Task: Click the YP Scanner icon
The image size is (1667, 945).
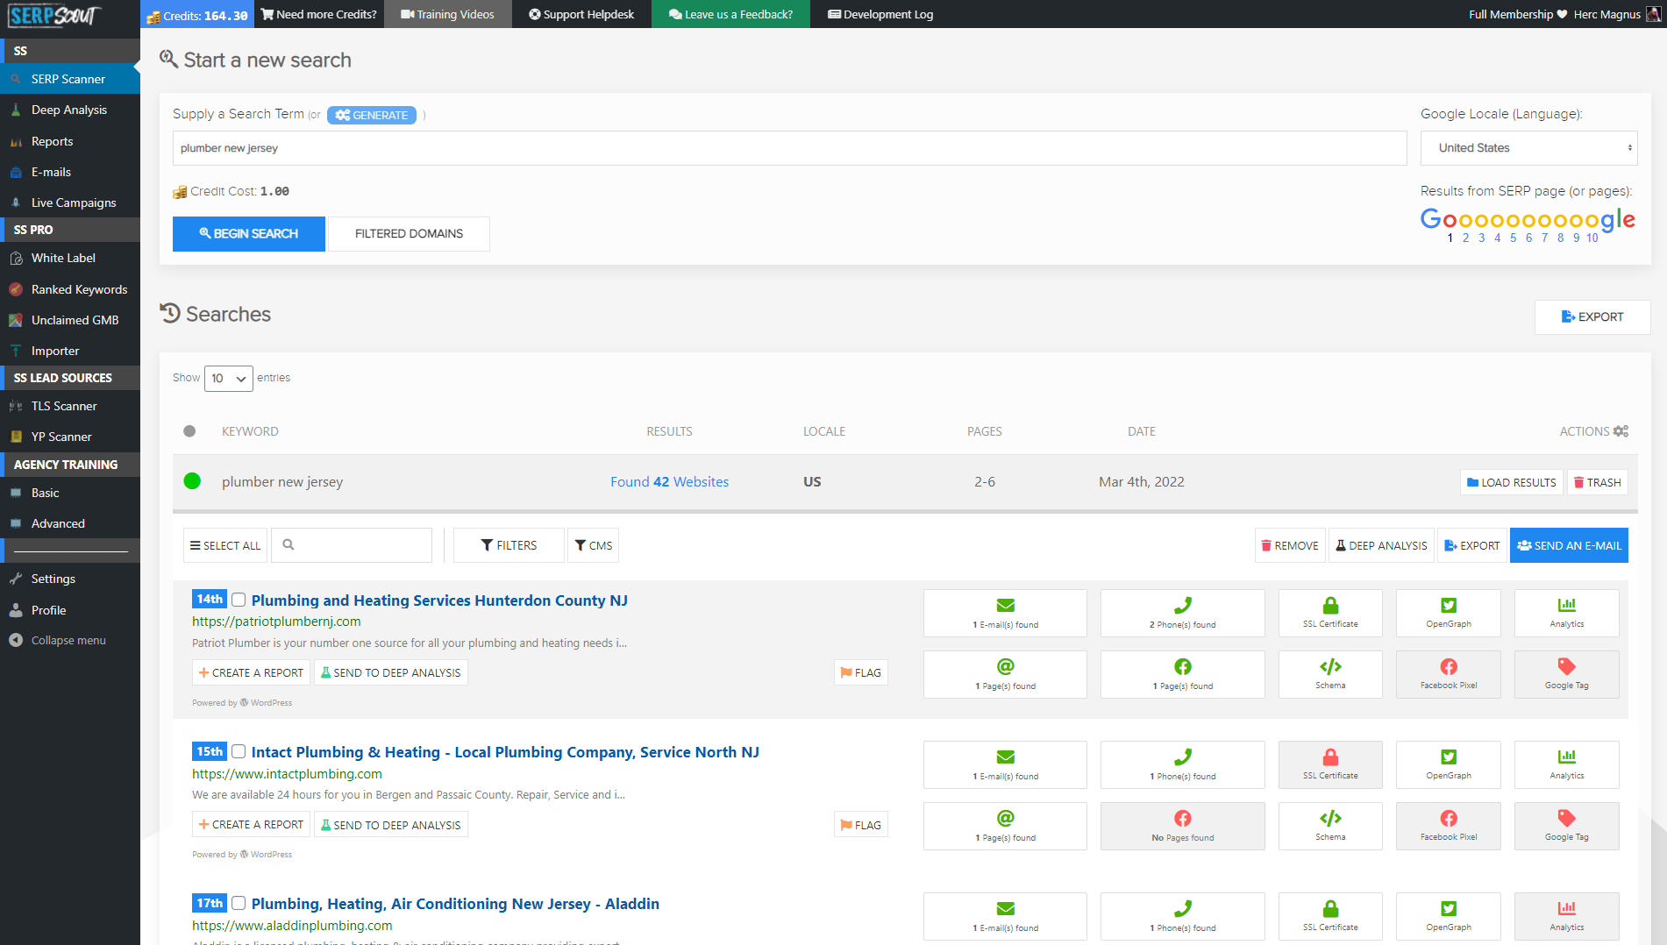Action: tap(16, 437)
